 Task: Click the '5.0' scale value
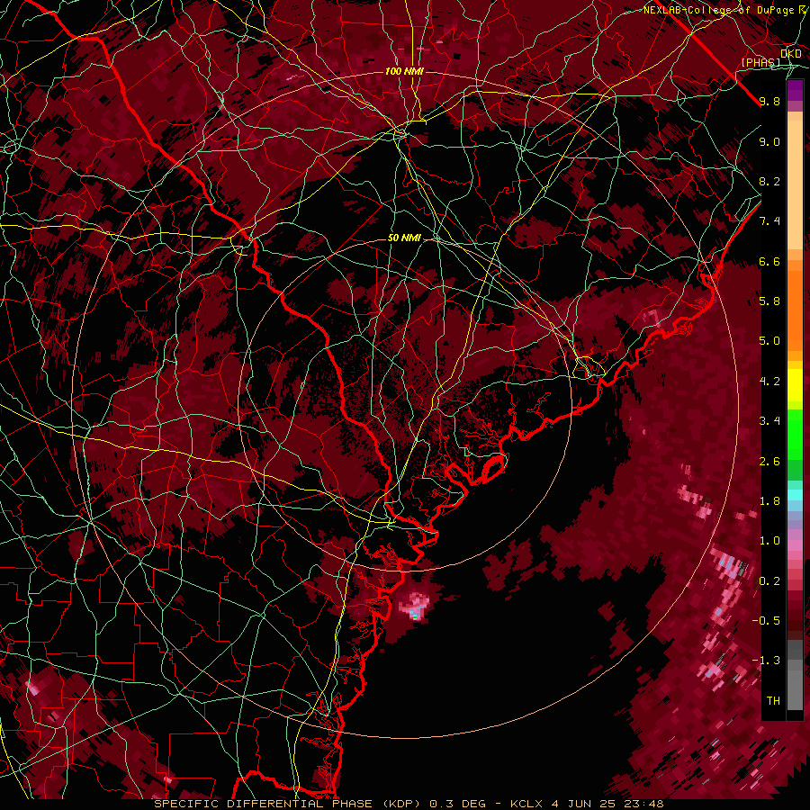(769, 341)
